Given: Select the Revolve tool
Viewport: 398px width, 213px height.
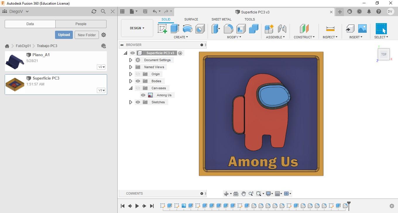Looking at the screenshot, I should click(x=187, y=29).
